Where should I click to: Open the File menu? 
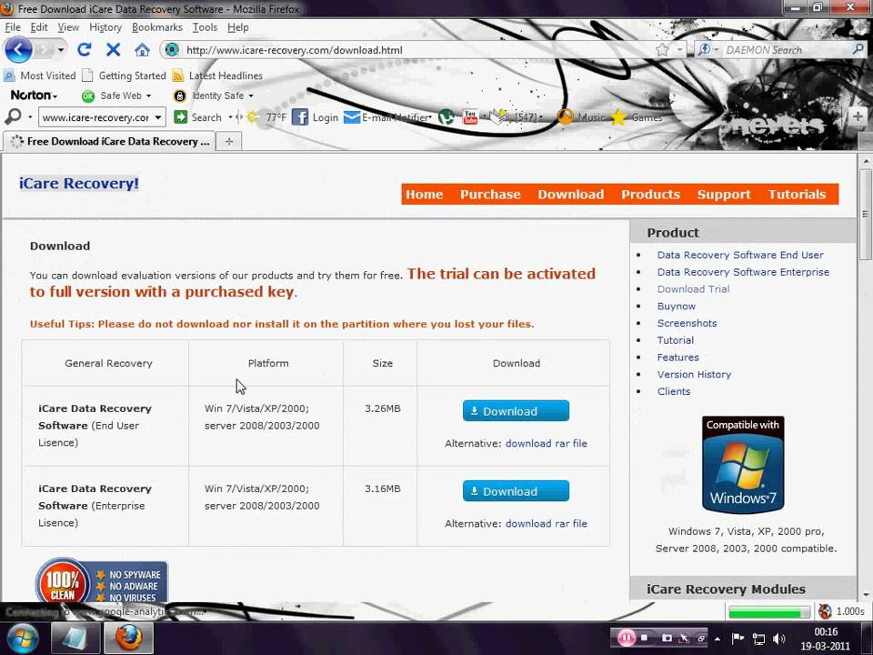coord(12,26)
